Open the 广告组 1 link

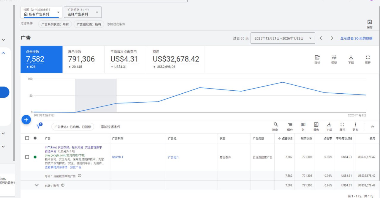173,157
